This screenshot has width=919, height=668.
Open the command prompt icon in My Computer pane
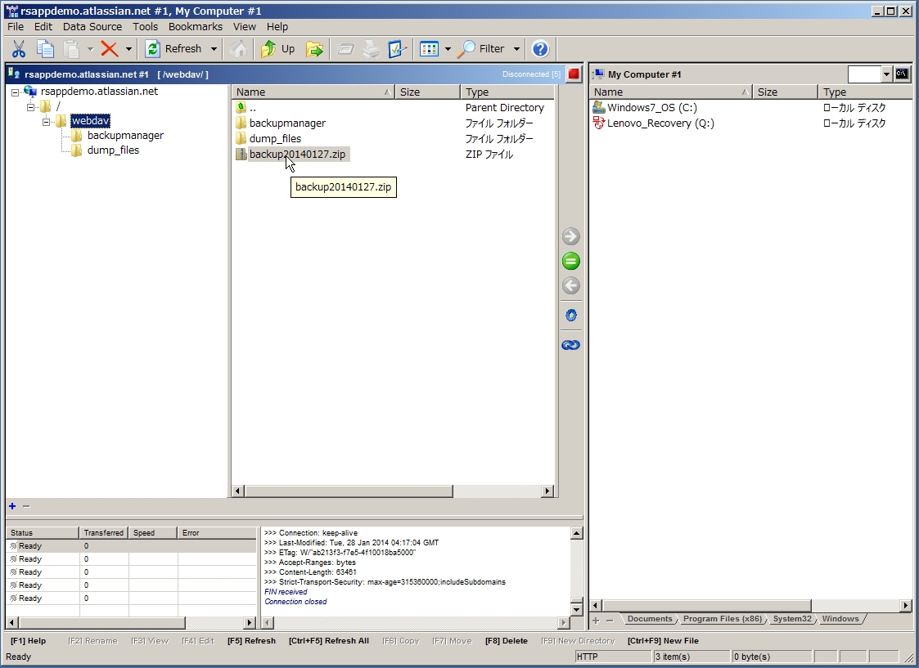902,74
